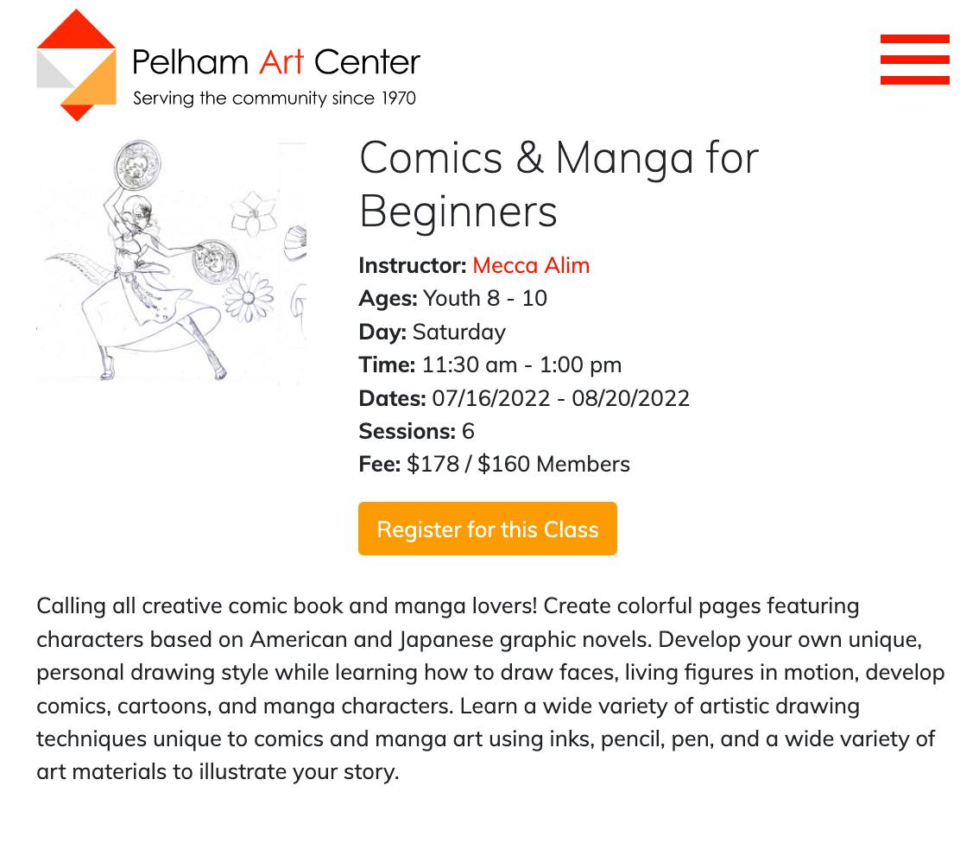The width and height of the screenshot is (979, 843).
Task: Click the Serving the community since 1970 tagline
Action: (274, 98)
